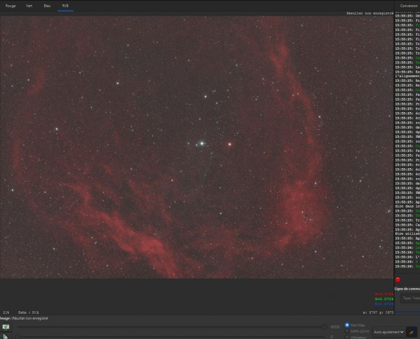The height and width of the screenshot is (339, 420).
Task: Select the Utilisateur radio option
Action: 347,337
